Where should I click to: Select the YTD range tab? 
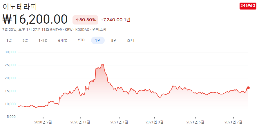(81, 40)
